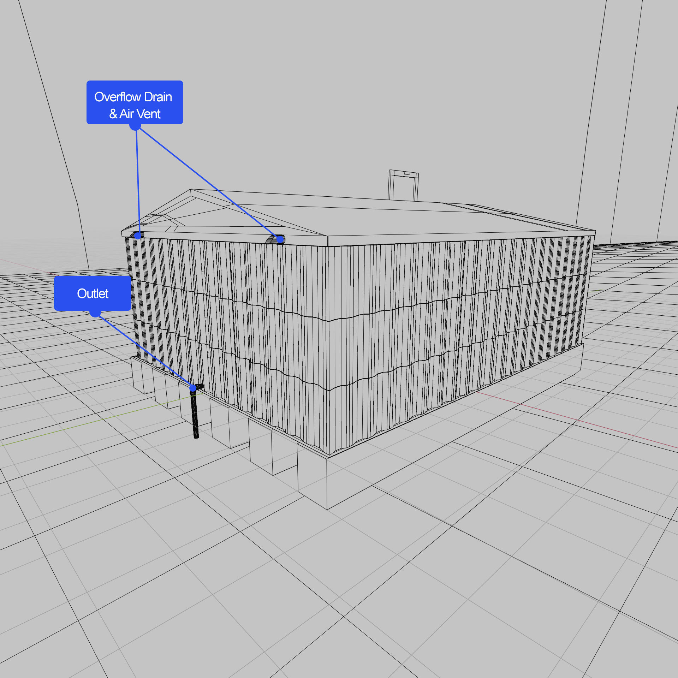
Task: Select the access hatch frame on the roof
Action: 403,185
